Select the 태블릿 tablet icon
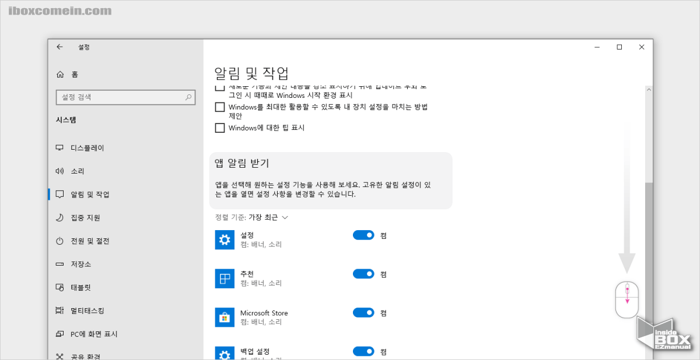This screenshot has height=360, width=700. click(60, 287)
